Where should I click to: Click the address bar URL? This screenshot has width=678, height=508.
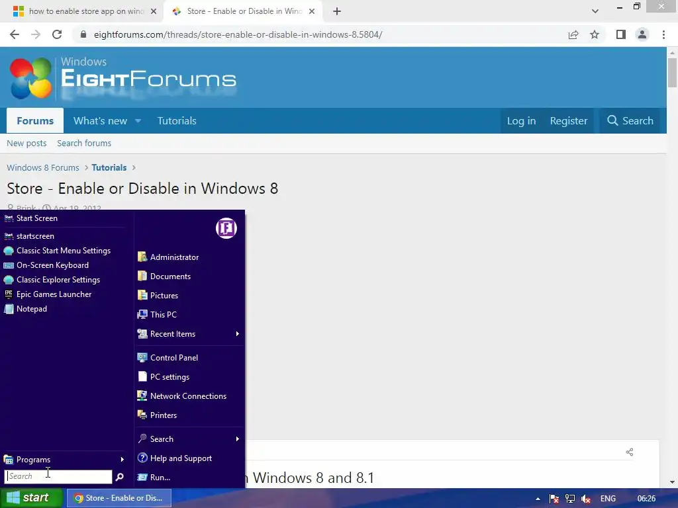[238, 34]
